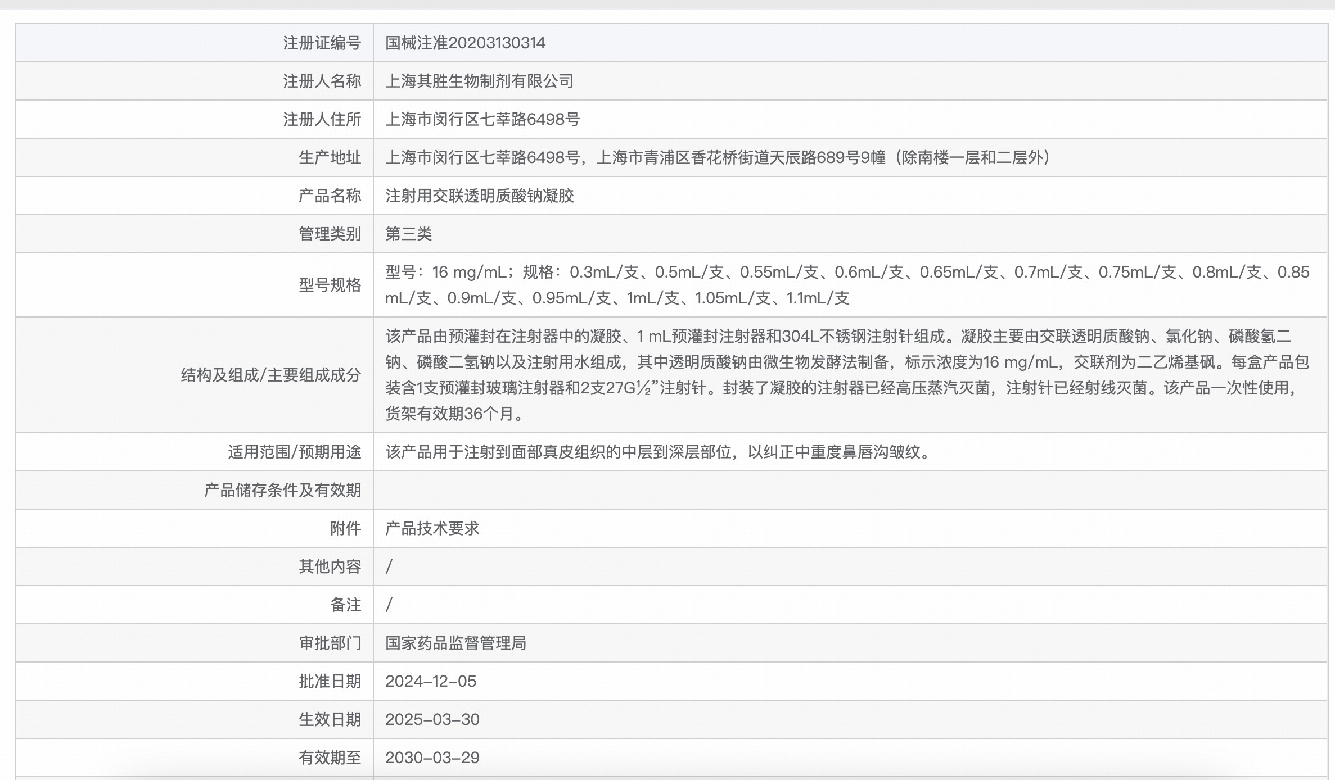Viewport: 1335px width, 780px height.
Task: Click the 附件 label cell
Action: tap(345, 528)
